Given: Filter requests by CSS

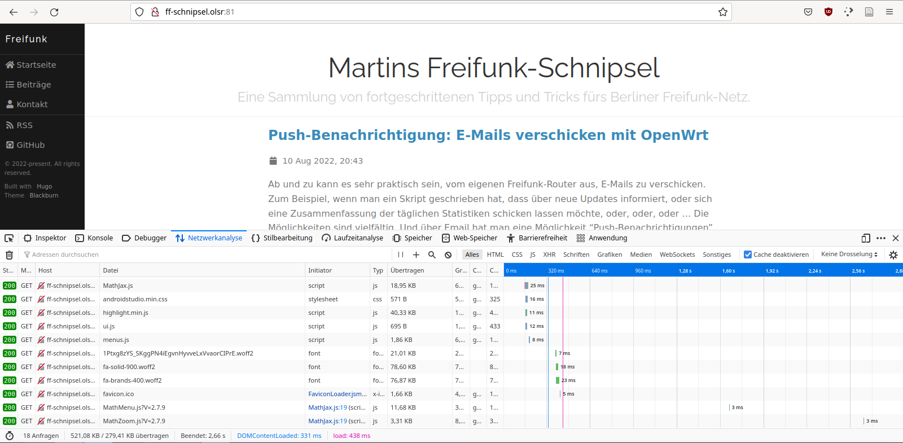Looking at the screenshot, I should 517,255.
